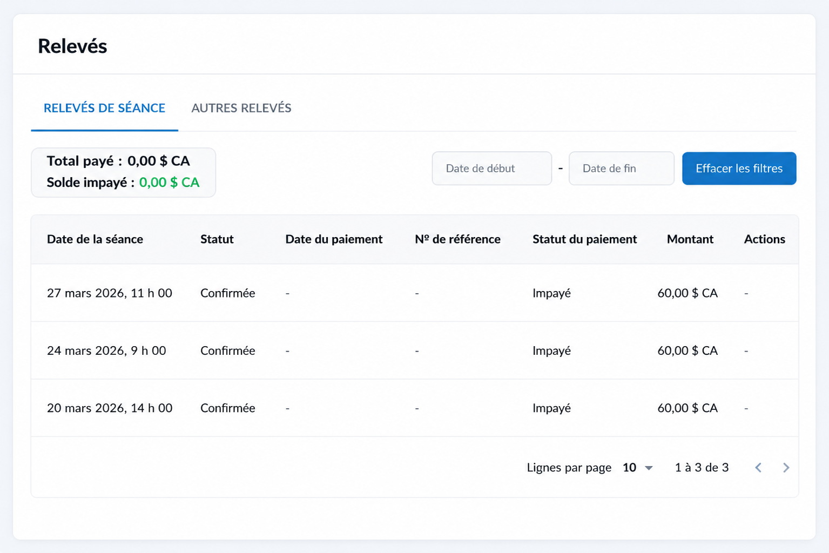Select the Relevés de séance tab
Viewport: 829px width, 553px height.
104,108
